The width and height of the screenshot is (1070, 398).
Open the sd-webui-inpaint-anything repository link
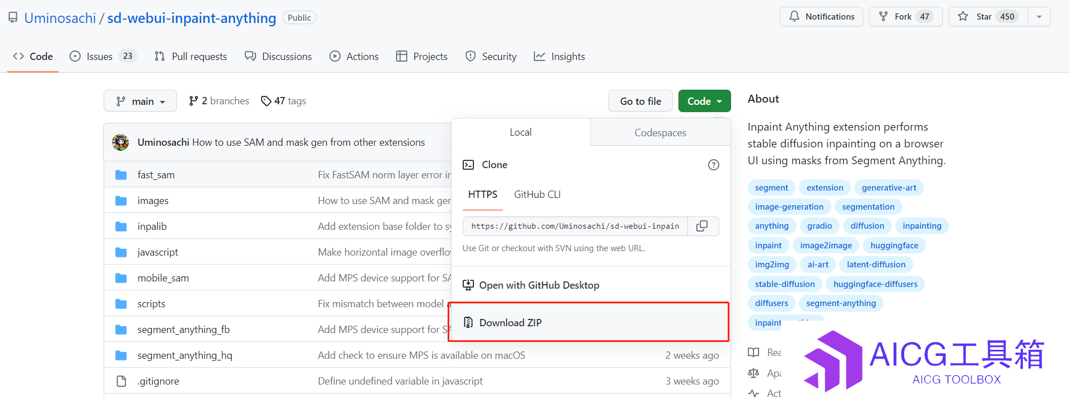[x=192, y=18]
